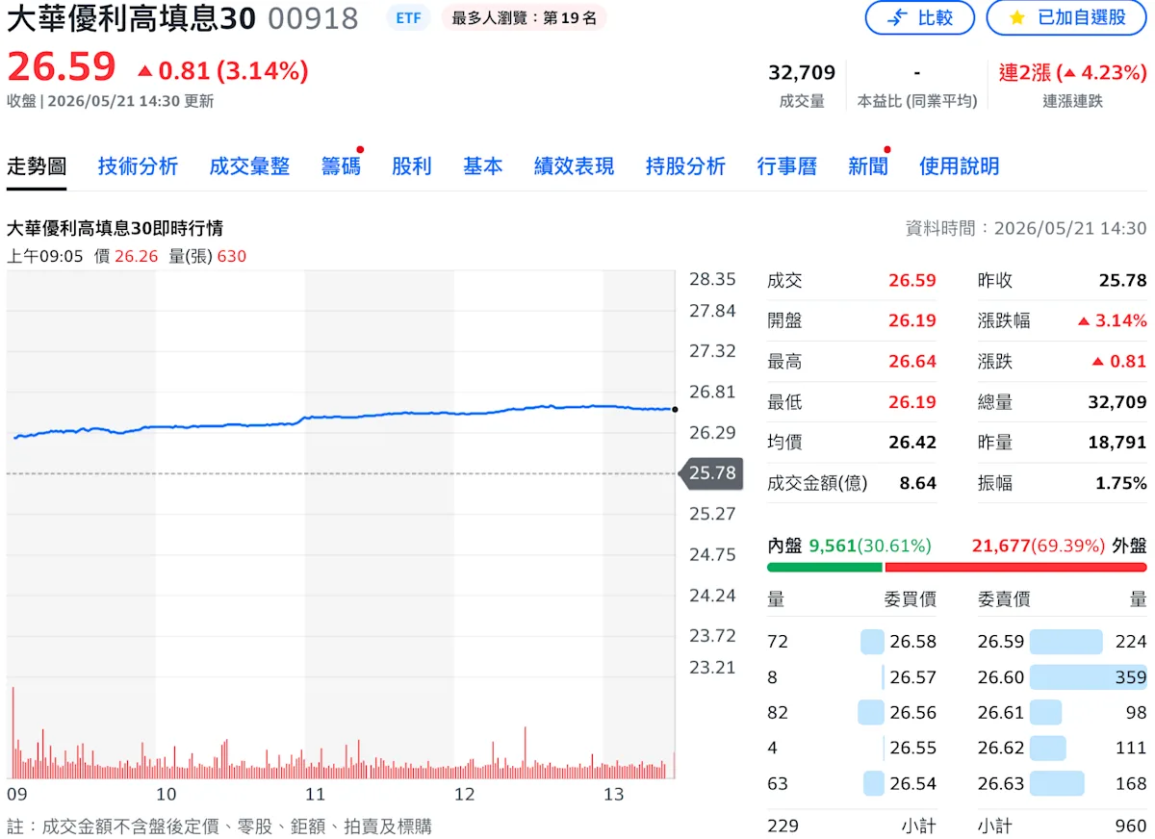Click the blue intraday price line
Viewport: 1155px width, 839px height.
pos(346,416)
